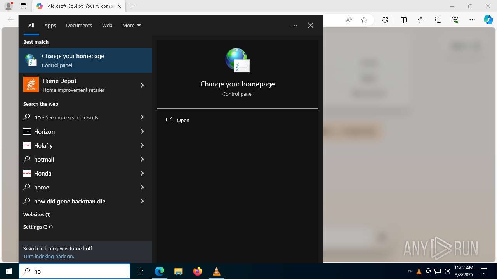Switch to the Web search tab

coord(107,25)
